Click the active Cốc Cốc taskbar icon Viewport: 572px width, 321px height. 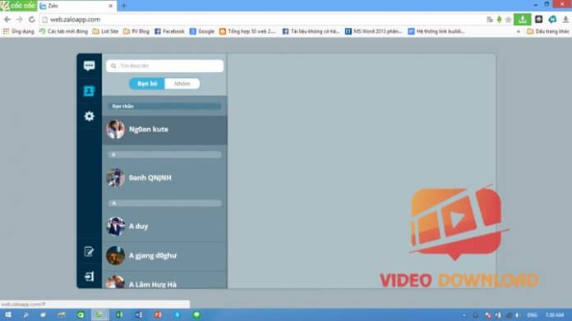(99, 314)
